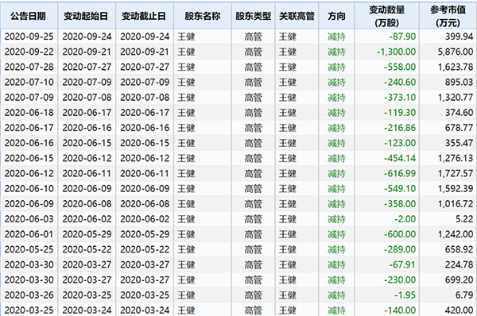Select change quantity -373.10

(x=400, y=98)
